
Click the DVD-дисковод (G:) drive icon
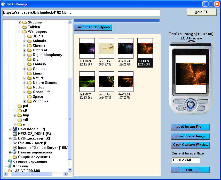15,138
